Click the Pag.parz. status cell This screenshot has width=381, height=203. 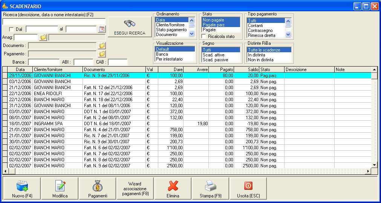pyautogui.click(x=272, y=75)
